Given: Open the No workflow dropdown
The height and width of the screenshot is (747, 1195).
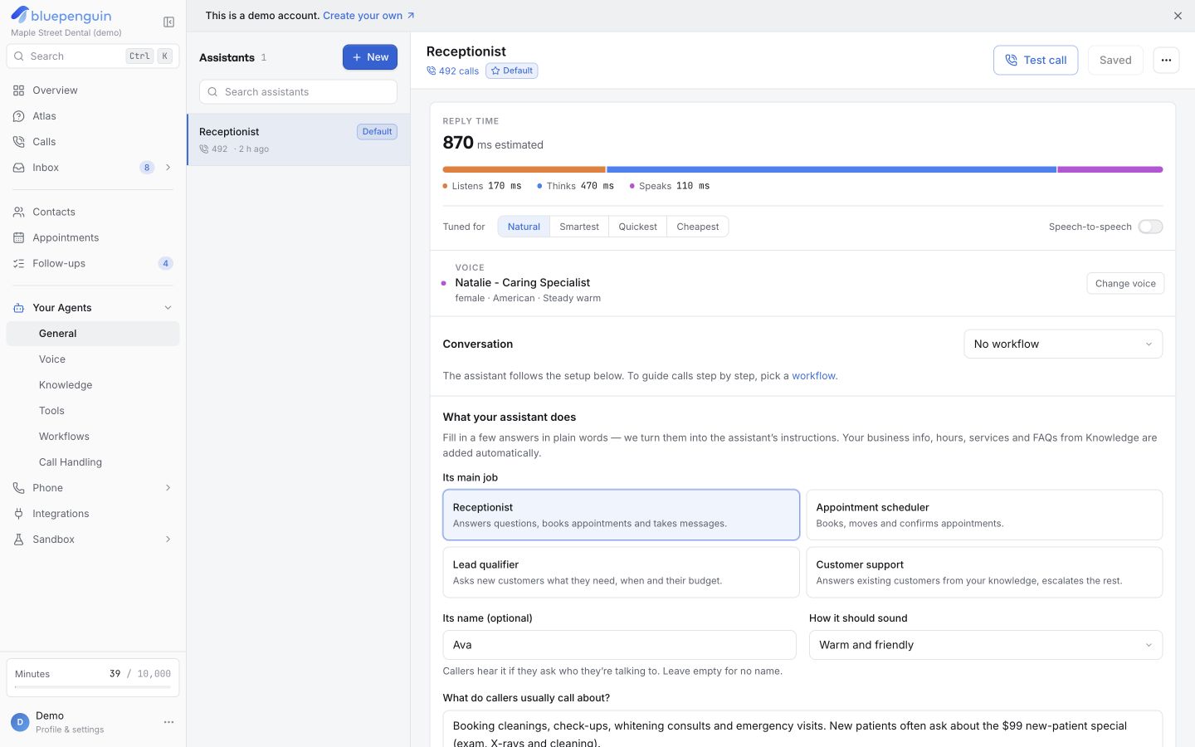Looking at the screenshot, I should [1063, 344].
